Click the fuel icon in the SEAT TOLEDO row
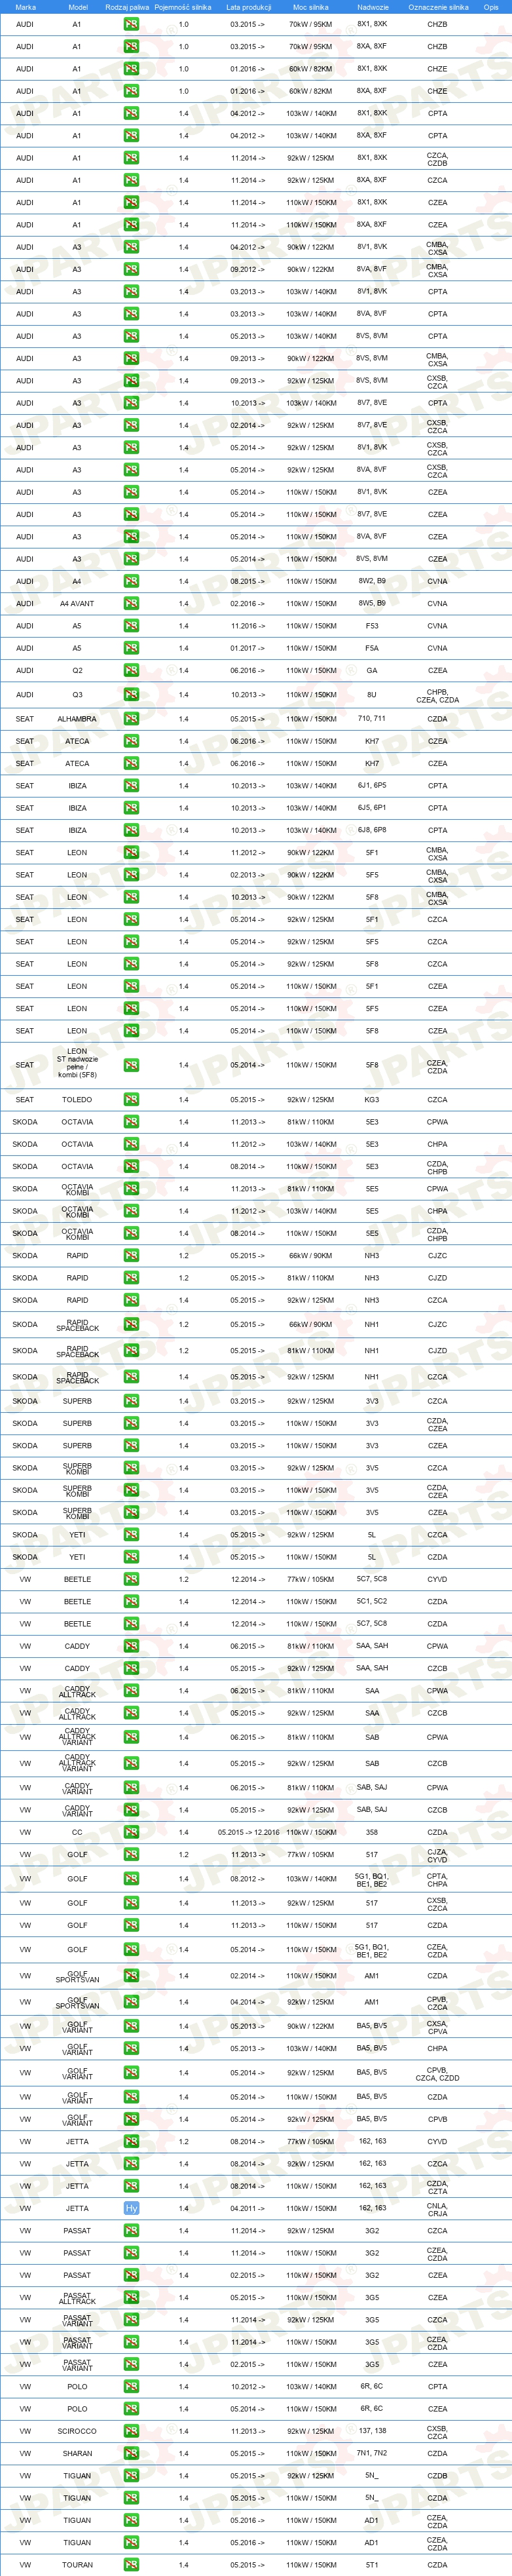The height and width of the screenshot is (2576, 512). click(131, 1099)
